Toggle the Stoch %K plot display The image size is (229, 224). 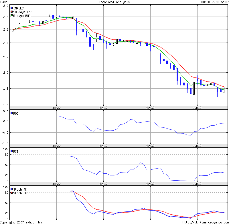pos(11,189)
